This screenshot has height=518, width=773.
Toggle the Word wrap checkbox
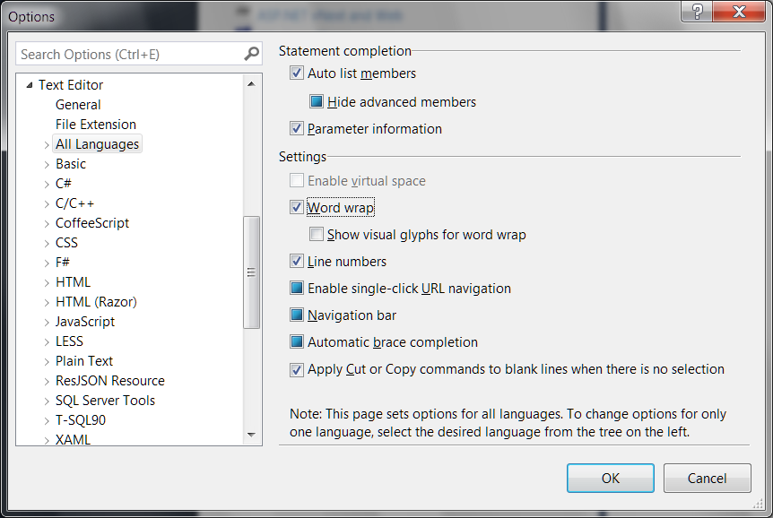297,208
